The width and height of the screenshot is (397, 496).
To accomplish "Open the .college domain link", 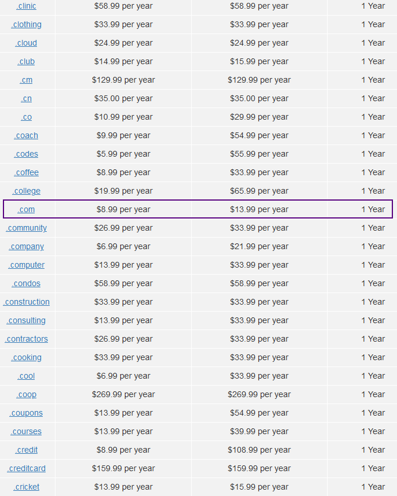I will pyautogui.click(x=26, y=191).
